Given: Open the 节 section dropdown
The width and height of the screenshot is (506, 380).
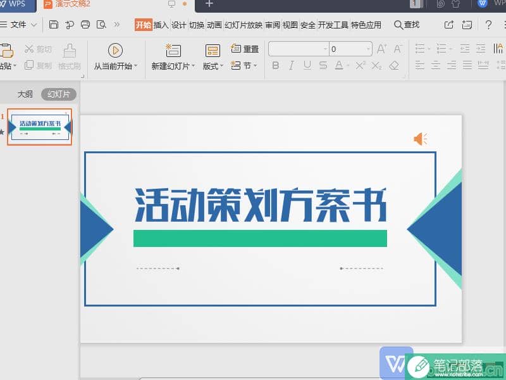Looking at the screenshot, I should pos(244,66).
